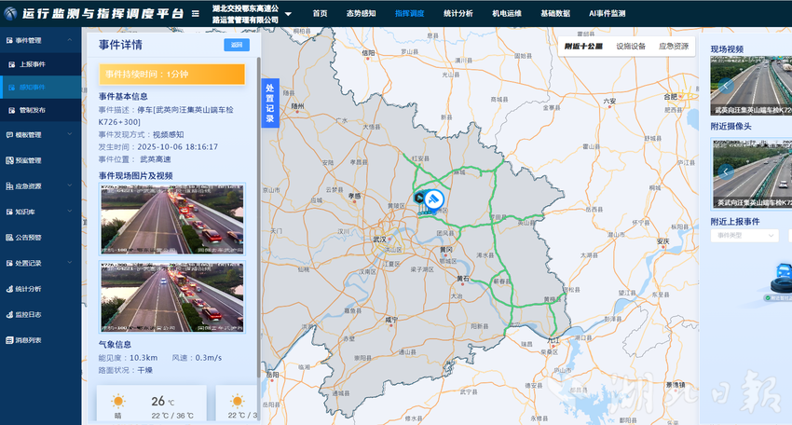Open the AI事件监测 tab

[x=608, y=14]
